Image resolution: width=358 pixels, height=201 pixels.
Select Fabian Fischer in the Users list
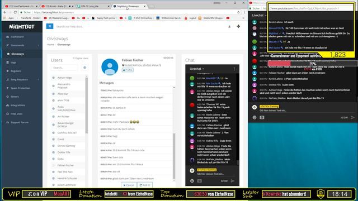point(65,165)
